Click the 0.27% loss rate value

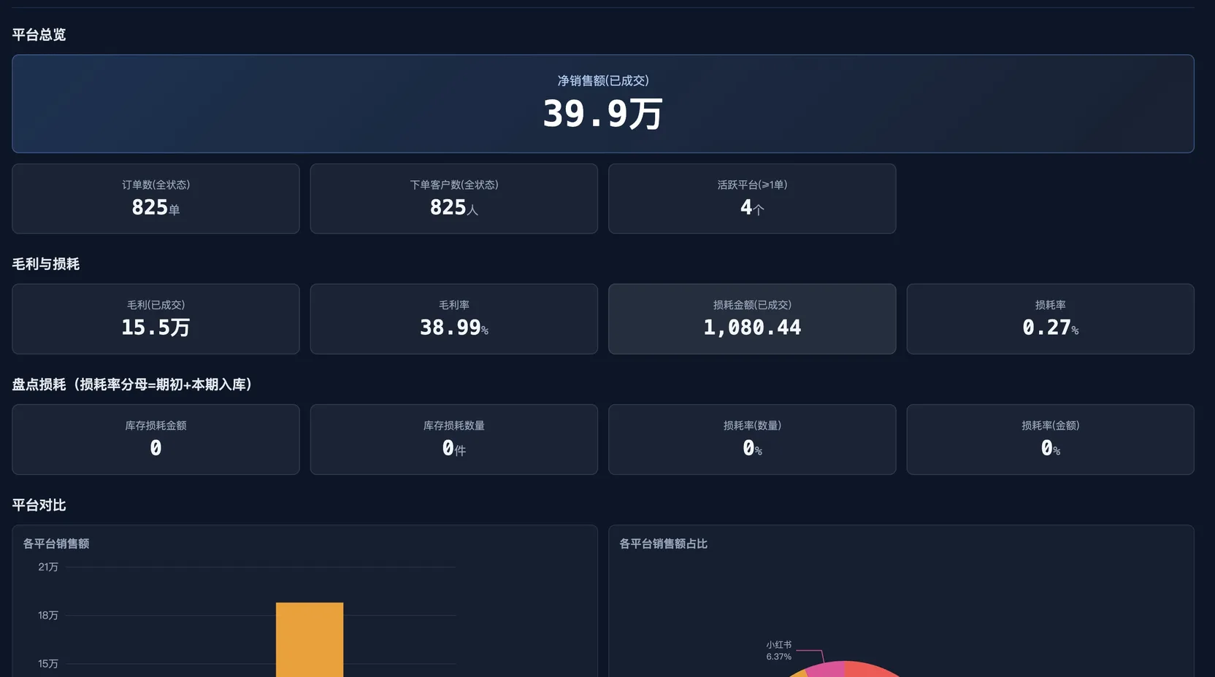pos(1050,328)
